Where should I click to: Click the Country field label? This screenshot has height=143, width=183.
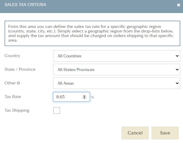(x=12, y=56)
